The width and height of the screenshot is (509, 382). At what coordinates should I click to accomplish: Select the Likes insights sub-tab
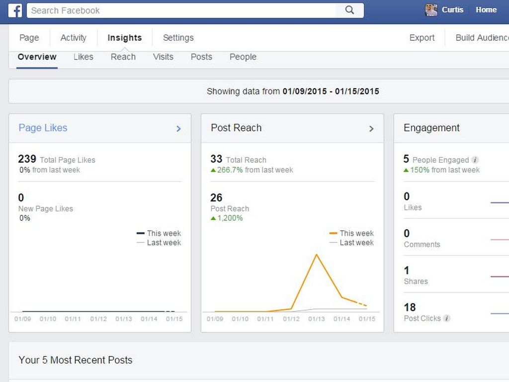coord(83,57)
